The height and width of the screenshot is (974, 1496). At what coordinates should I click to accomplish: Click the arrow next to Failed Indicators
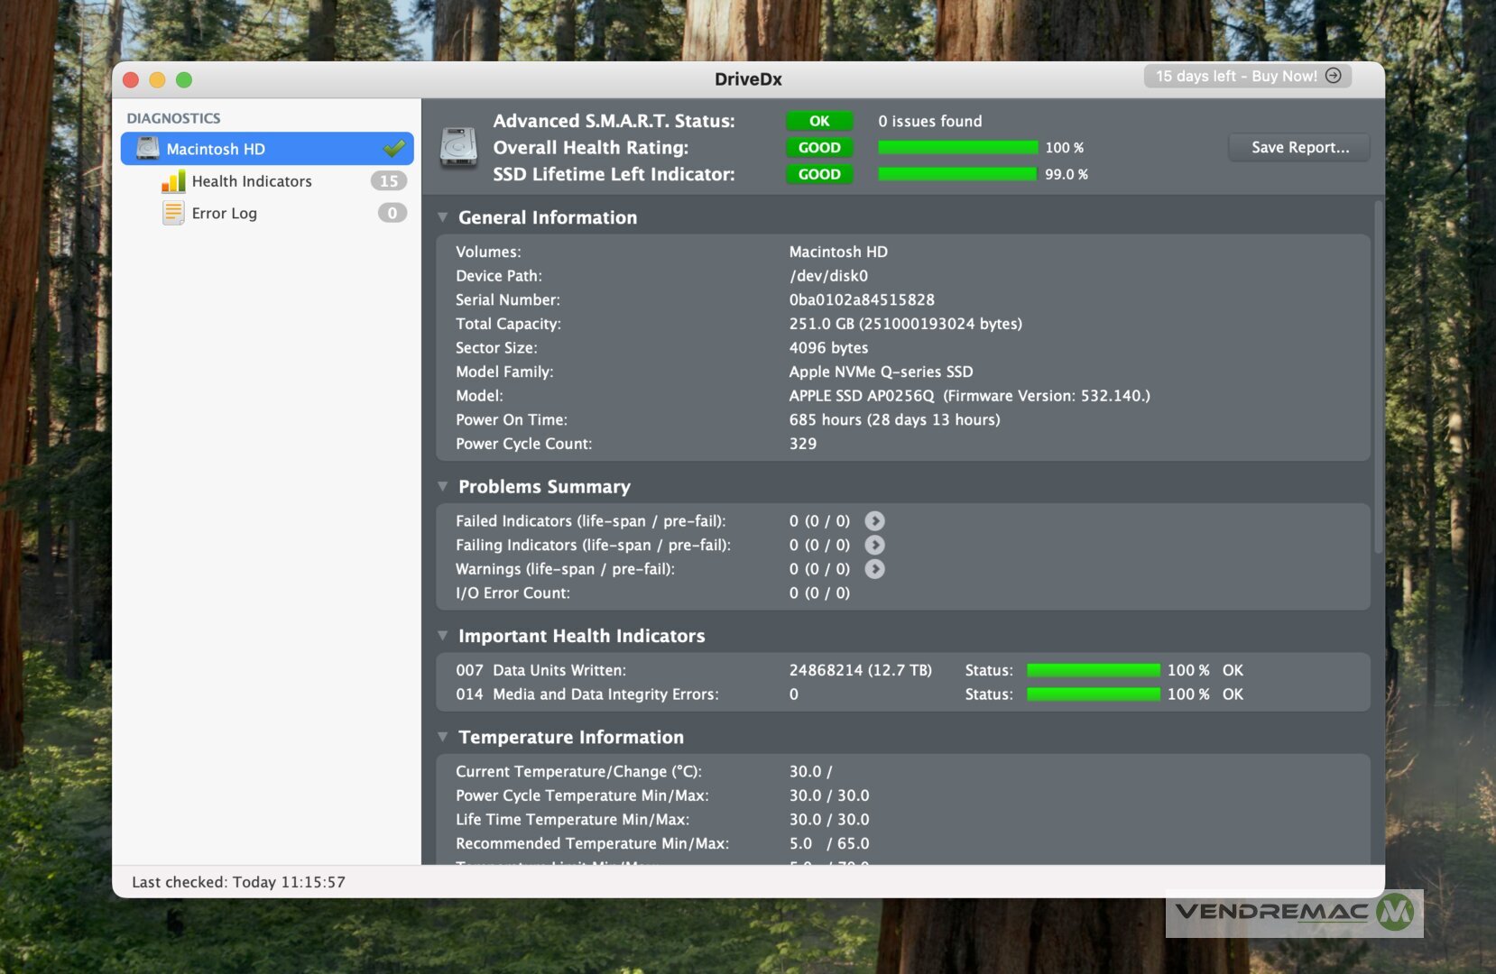point(874,521)
